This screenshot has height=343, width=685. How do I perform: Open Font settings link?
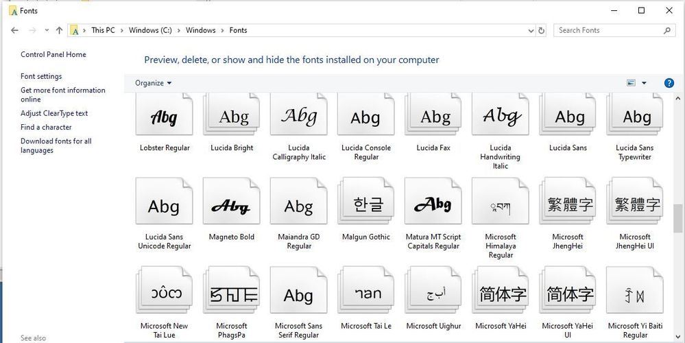tap(41, 76)
